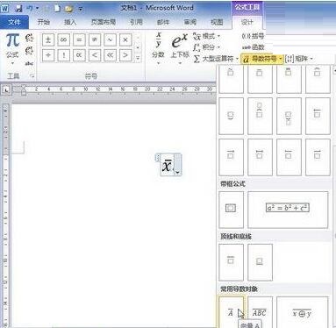Open the 括号 bracket structures button
The image size is (336, 328).
254,36
